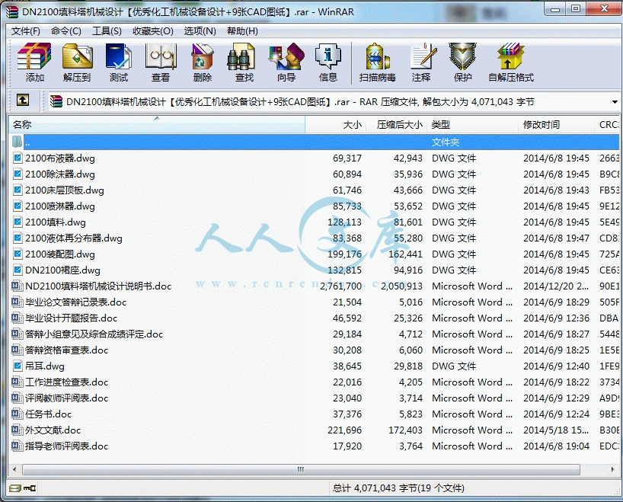The height and width of the screenshot is (502, 623).
Task: Select file 2100填料.dwg
Action: [x=56, y=222]
